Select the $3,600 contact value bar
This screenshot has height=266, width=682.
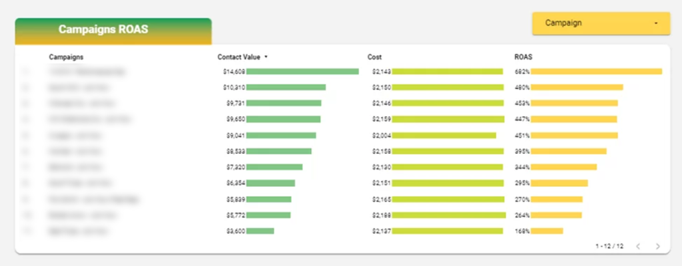(x=260, y=231)
